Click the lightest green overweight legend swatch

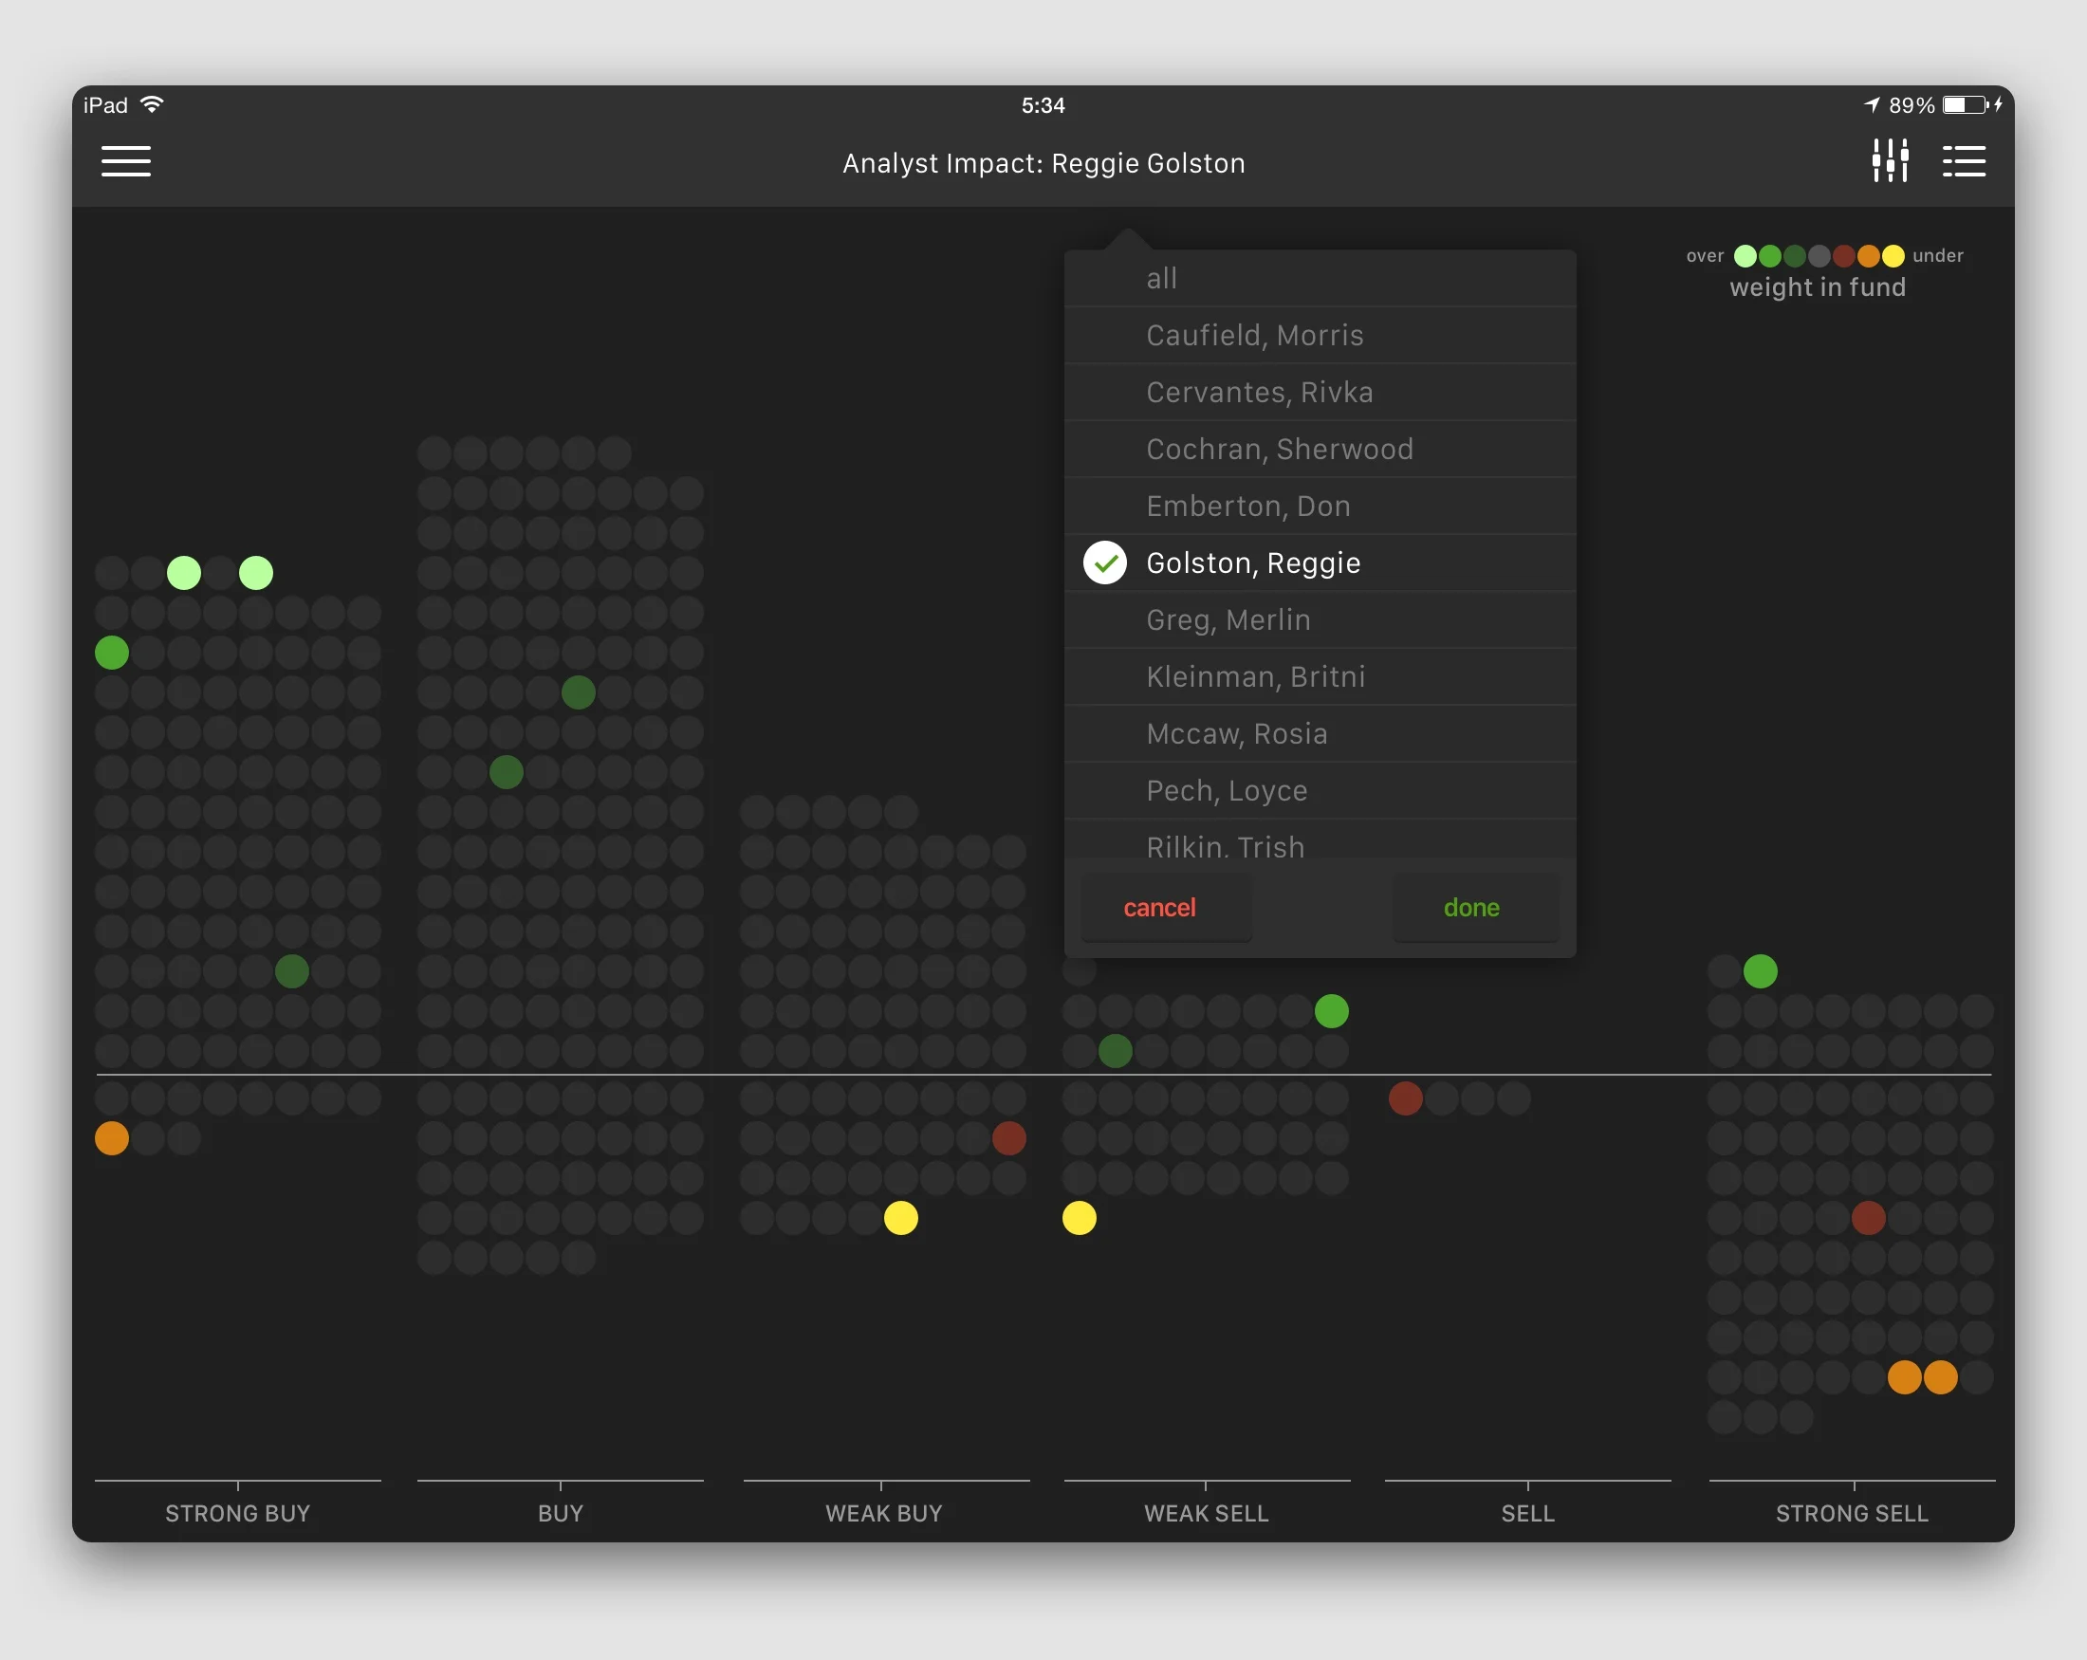tap(1745, 255)
